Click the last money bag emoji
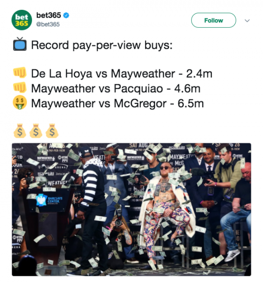 click(52, 131)
